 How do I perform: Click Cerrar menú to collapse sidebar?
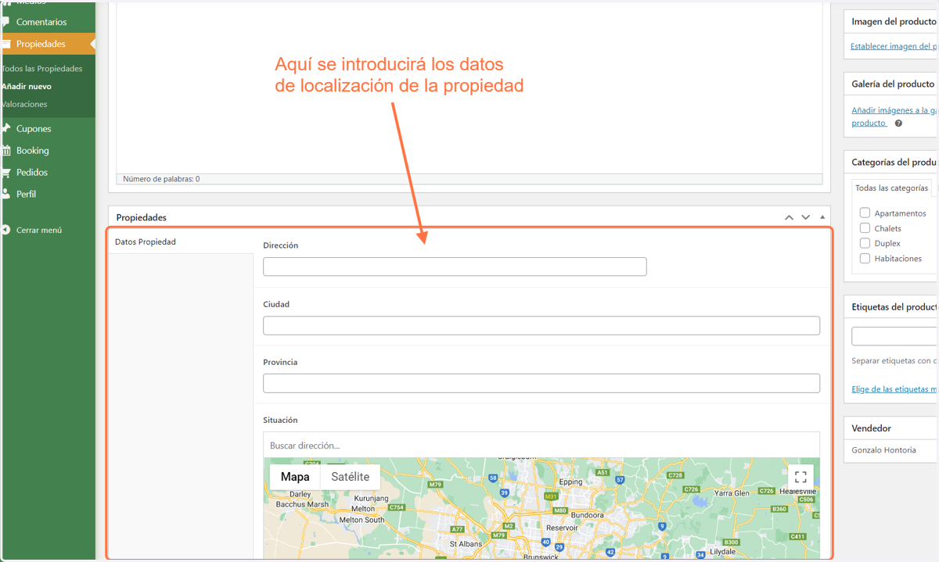tap(39, 230)
